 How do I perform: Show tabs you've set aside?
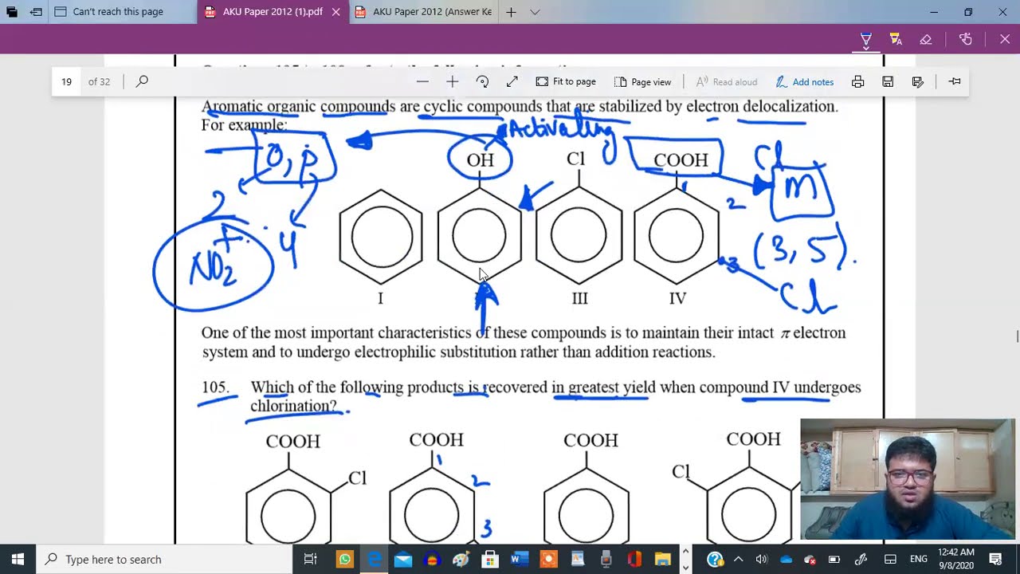pyautogui.click(x=12, y=12)
